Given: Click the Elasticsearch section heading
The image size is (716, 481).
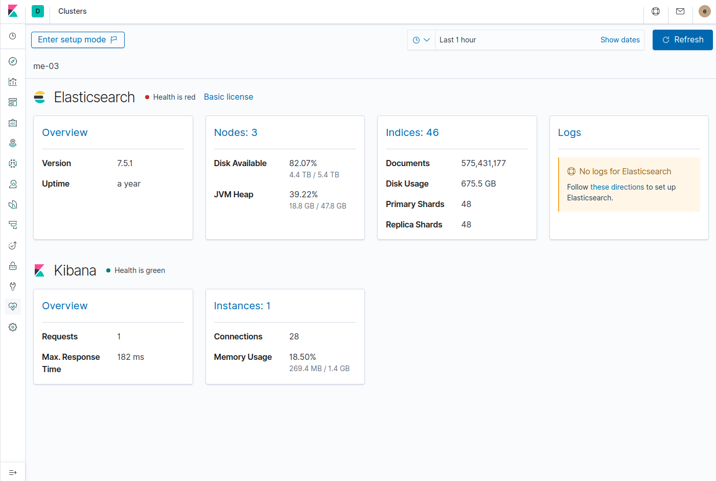Looking at the screenshot, I should pos(95,97).
